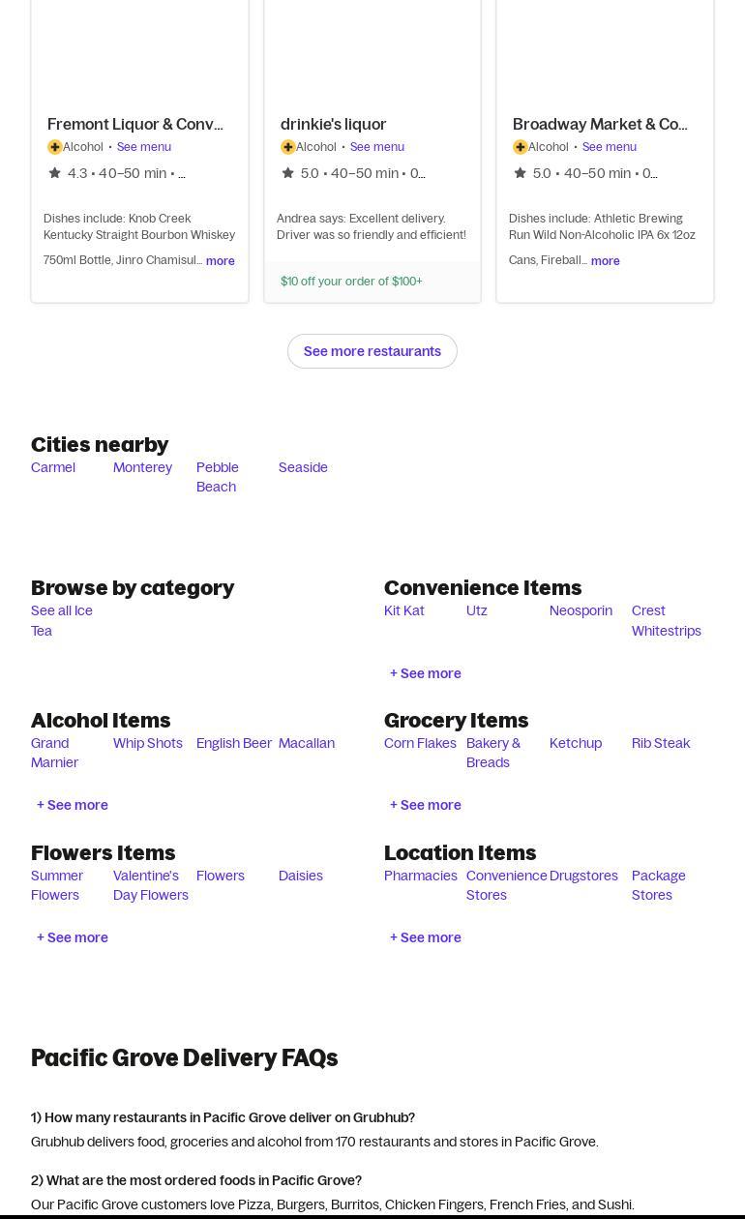Click the Alcohol badge icon on Fremont Liquor card

pos(55,146)
